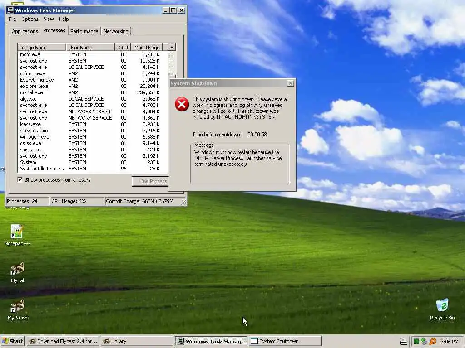This screenshot has width=465, height=348.
Task: Click the green CPU usage tray icon
Action: 416,342
